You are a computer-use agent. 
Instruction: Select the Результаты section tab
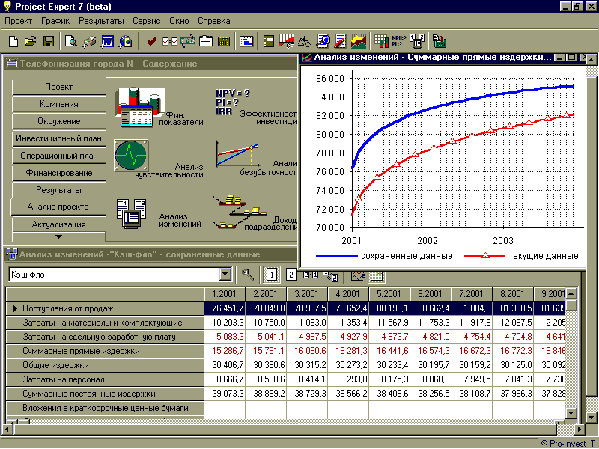click(59, 190)
